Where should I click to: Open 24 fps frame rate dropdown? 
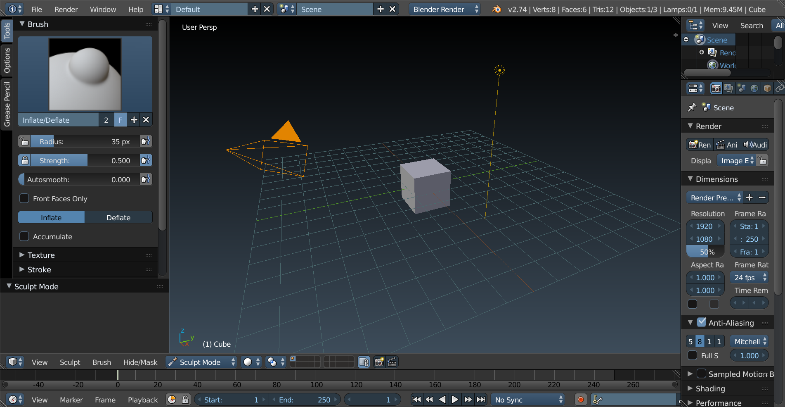749,277
